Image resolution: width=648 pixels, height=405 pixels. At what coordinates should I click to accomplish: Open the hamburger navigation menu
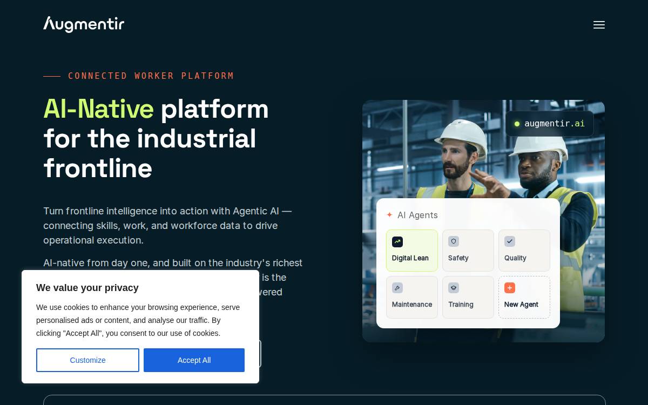(599, 25)
